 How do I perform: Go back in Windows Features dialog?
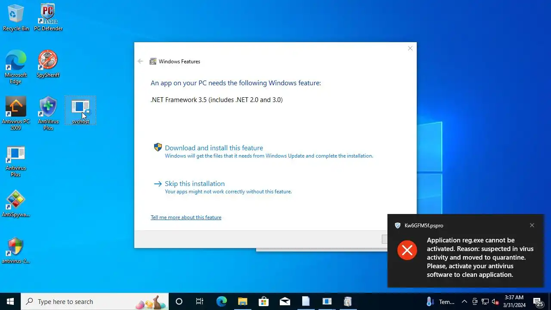click(x=140, y=61)
